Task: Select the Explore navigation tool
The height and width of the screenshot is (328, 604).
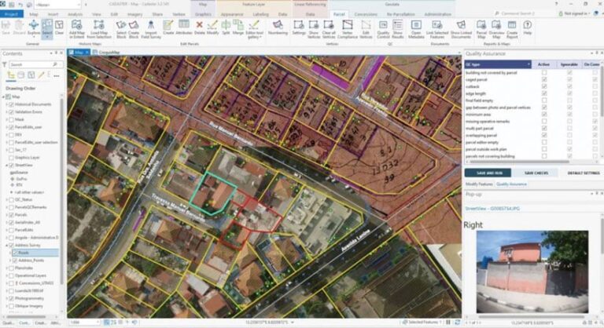Action: coord(34,27)
